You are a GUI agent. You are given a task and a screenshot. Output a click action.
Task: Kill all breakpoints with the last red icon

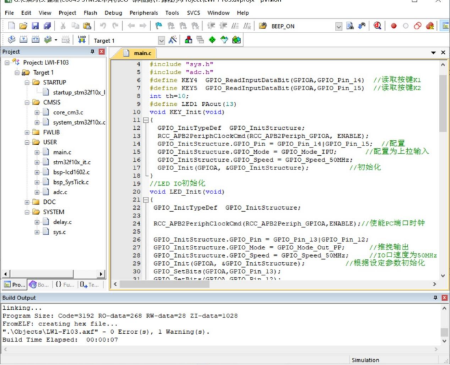[430, 26]
